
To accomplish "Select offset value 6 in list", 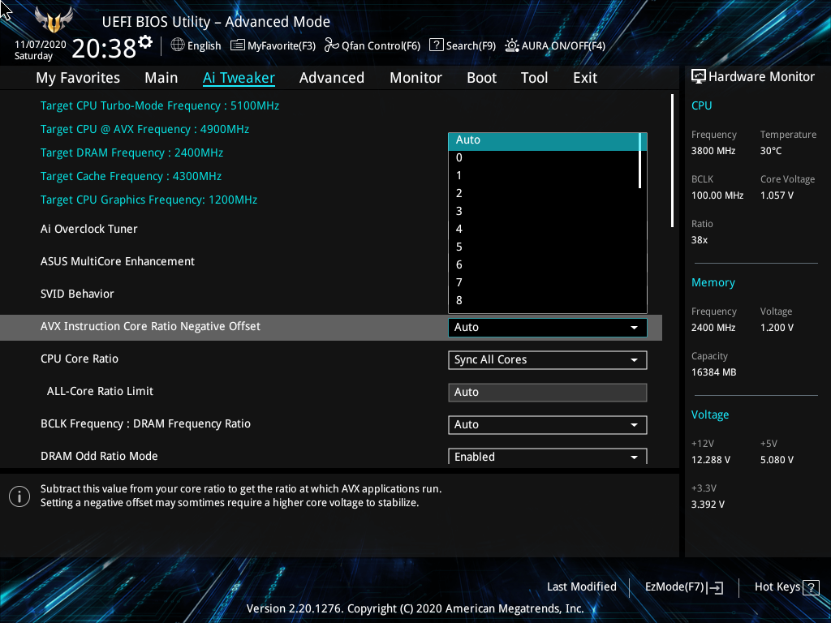I will [544, 265].
